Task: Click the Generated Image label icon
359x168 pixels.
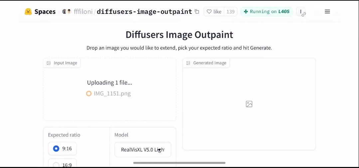Action: 188,63
